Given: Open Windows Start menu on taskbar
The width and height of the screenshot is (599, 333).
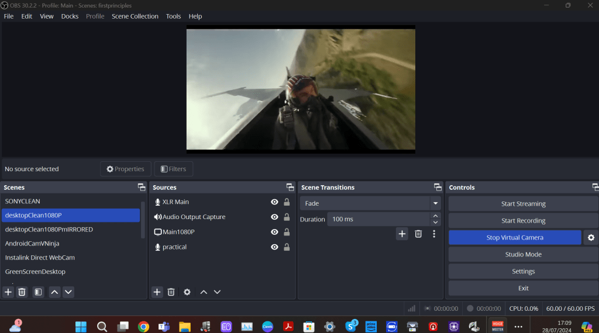Looking at the screenshot, I should click(x=81, y=327).
